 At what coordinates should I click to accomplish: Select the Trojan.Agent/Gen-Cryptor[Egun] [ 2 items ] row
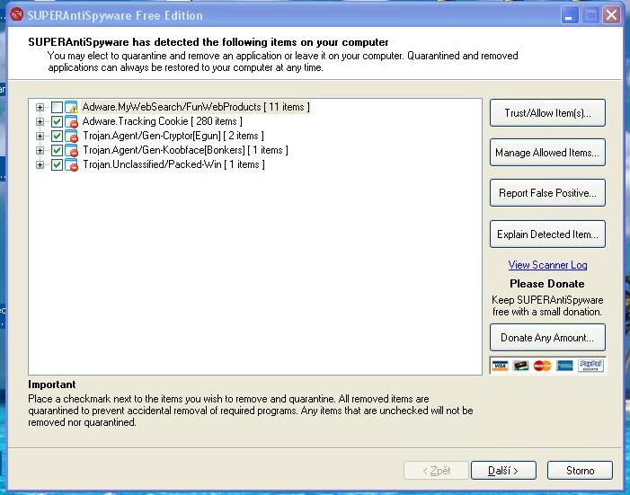coord(173,137)
